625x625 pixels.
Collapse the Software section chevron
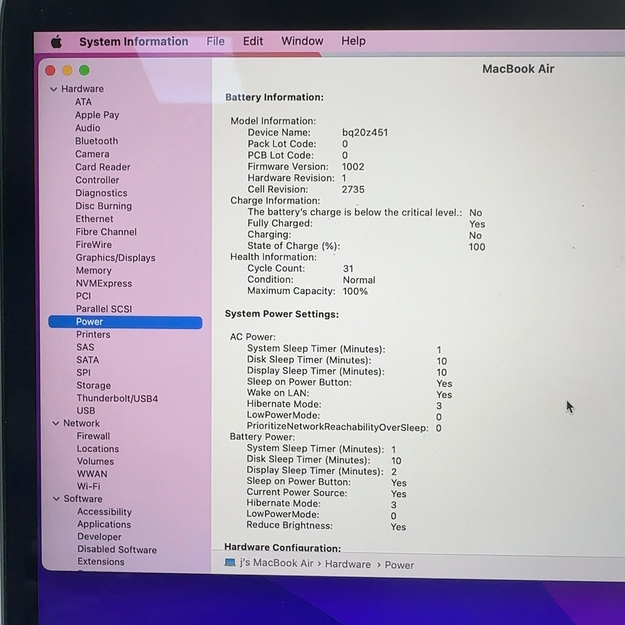tap(56, 499)
